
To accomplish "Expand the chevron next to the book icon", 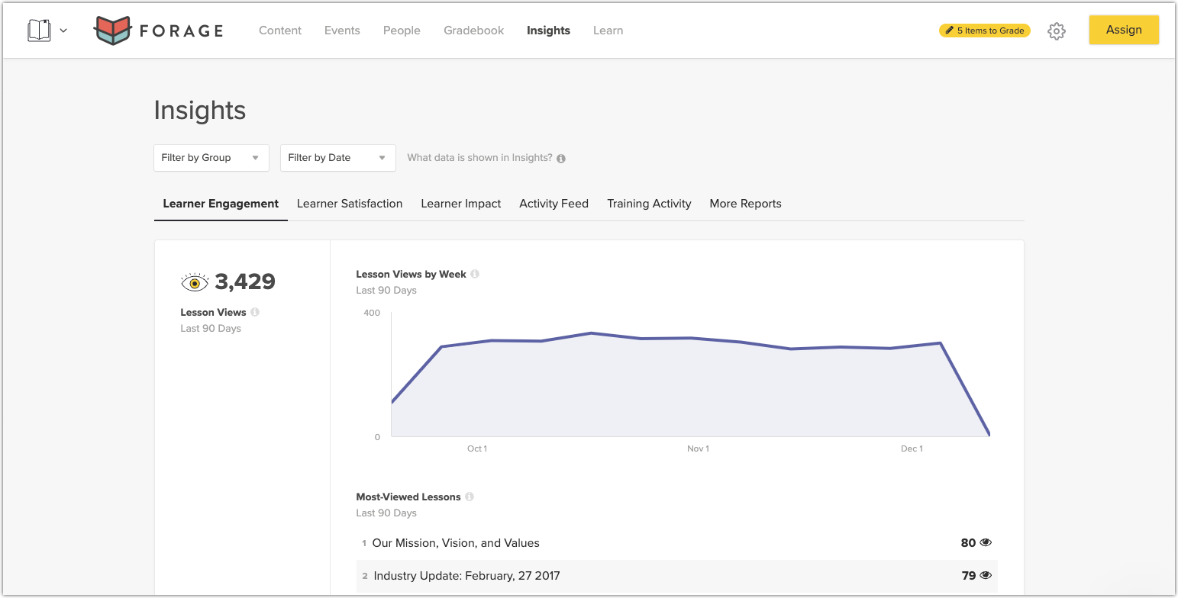I will click(63, 31).
